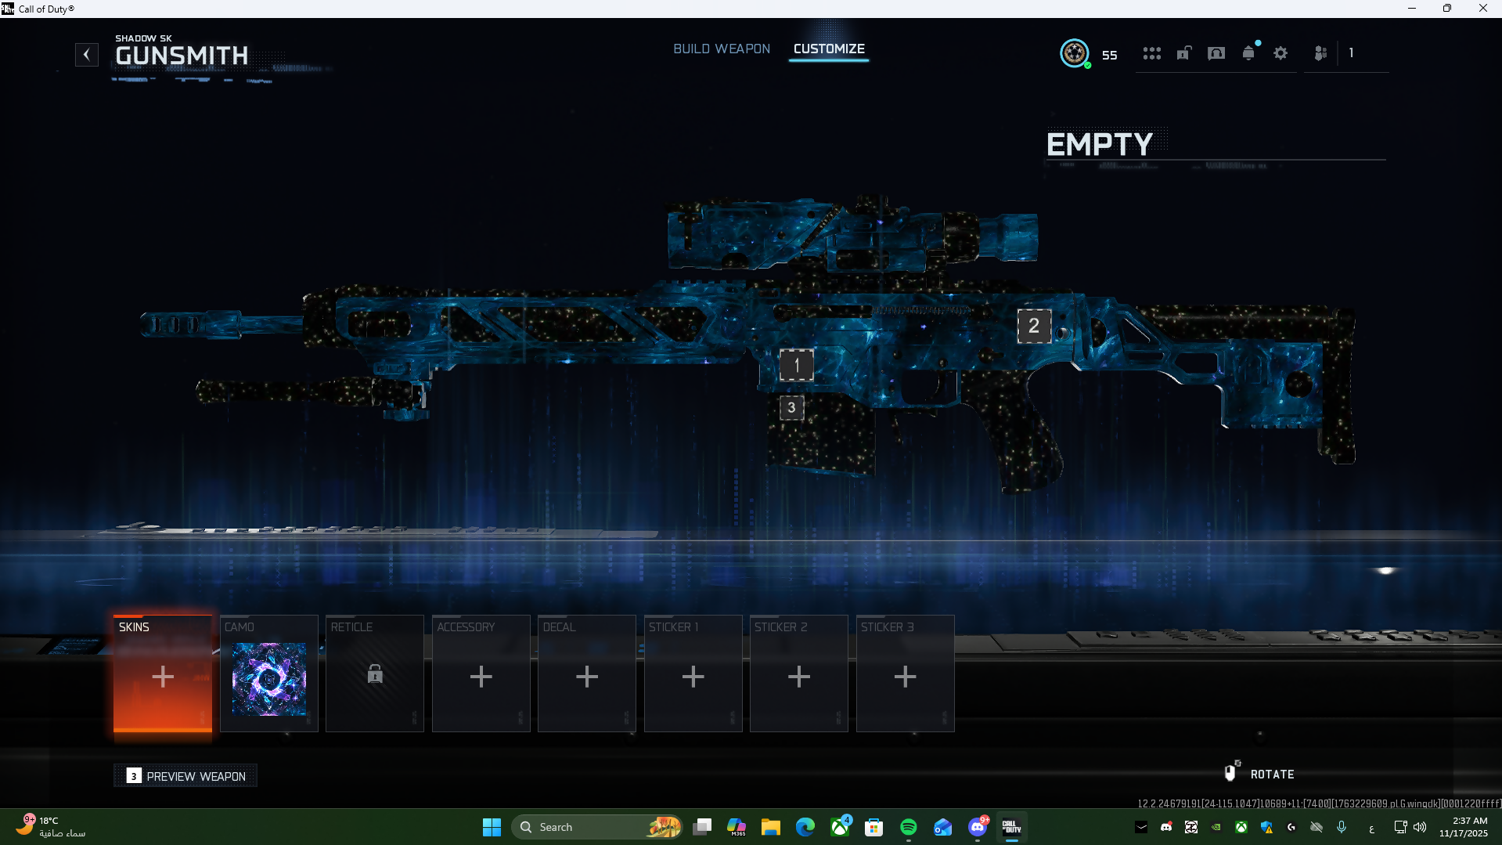Open Spotify from the taskbar

(908, 827)
